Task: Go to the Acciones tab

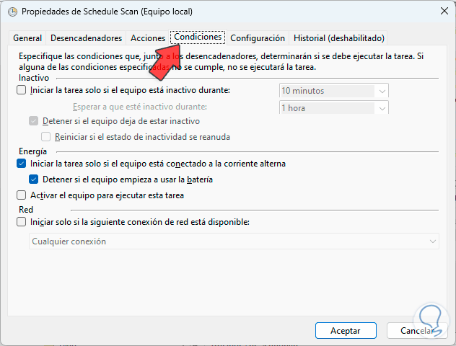Action: tap(147, 38)
